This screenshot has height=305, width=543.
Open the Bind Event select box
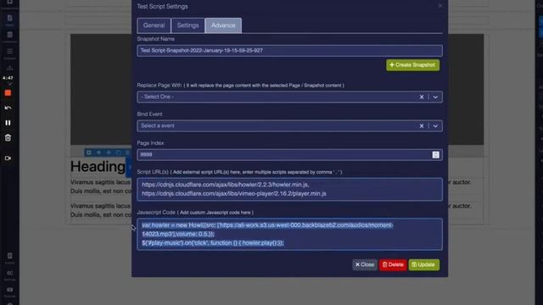coord(289,126)
